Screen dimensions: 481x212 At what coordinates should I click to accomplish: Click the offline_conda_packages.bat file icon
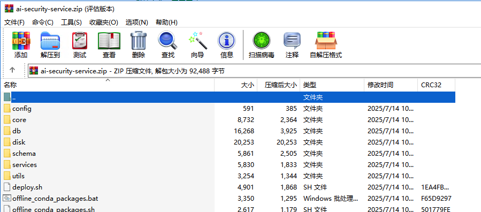(x=7, y=198)
